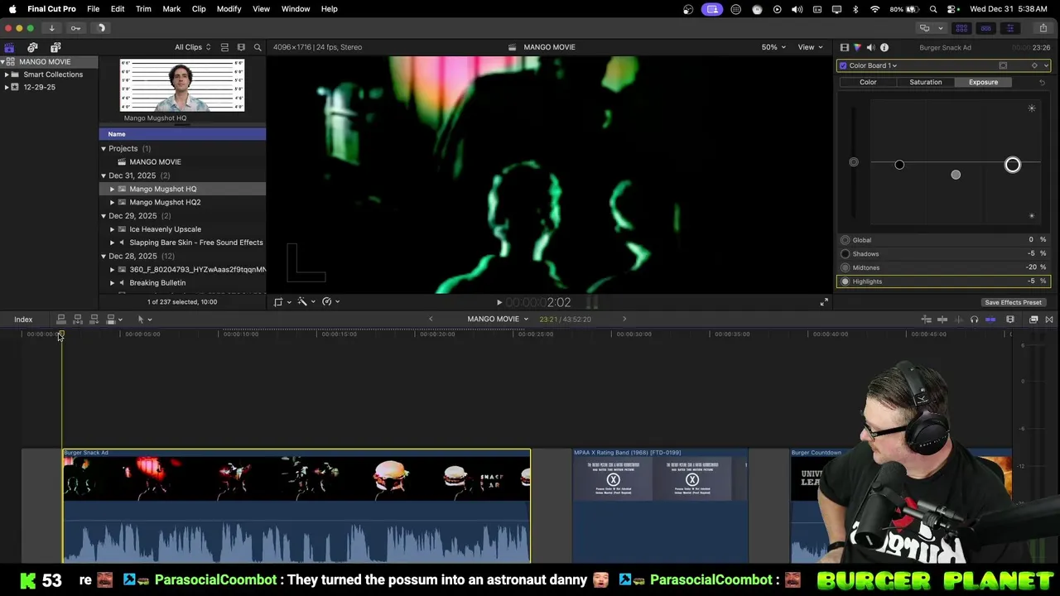Enter full-screen viewer mode
This screenshot has width=1060, height=596.
(824, 302)
